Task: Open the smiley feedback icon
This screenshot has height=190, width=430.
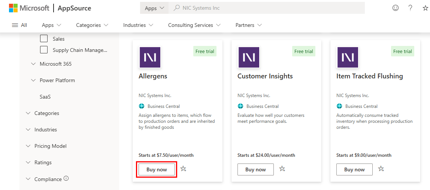Action: point(396,8)
